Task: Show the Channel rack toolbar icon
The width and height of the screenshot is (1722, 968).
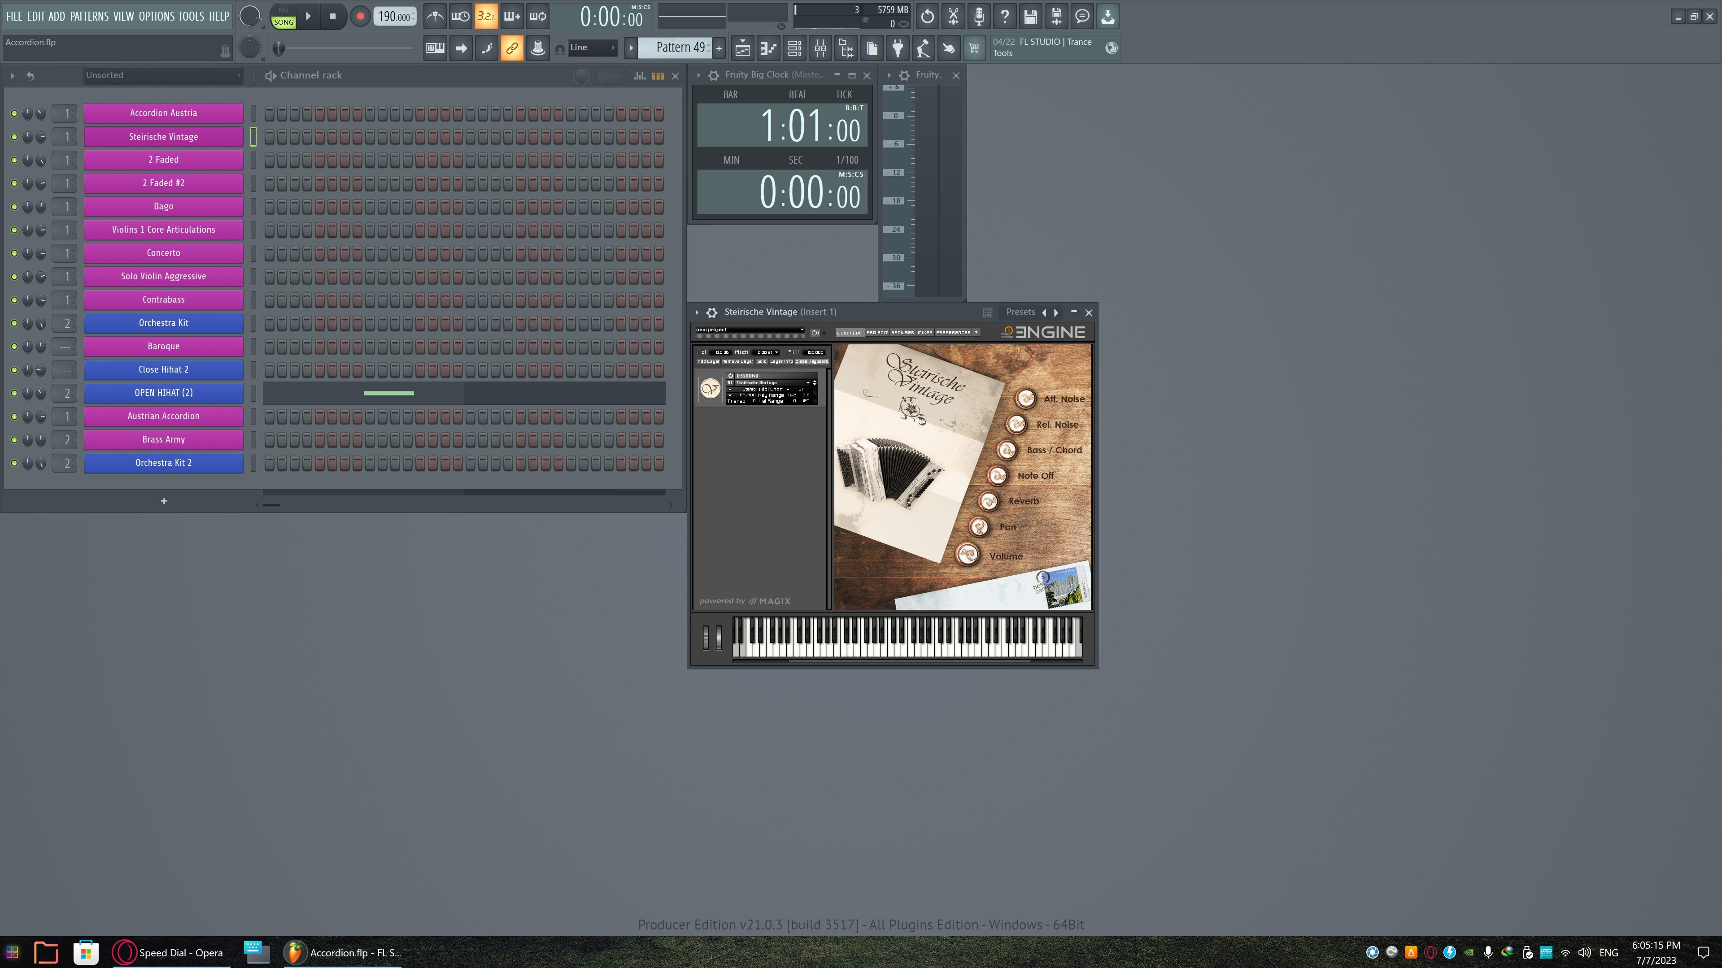Action: (x=794, y=48)
